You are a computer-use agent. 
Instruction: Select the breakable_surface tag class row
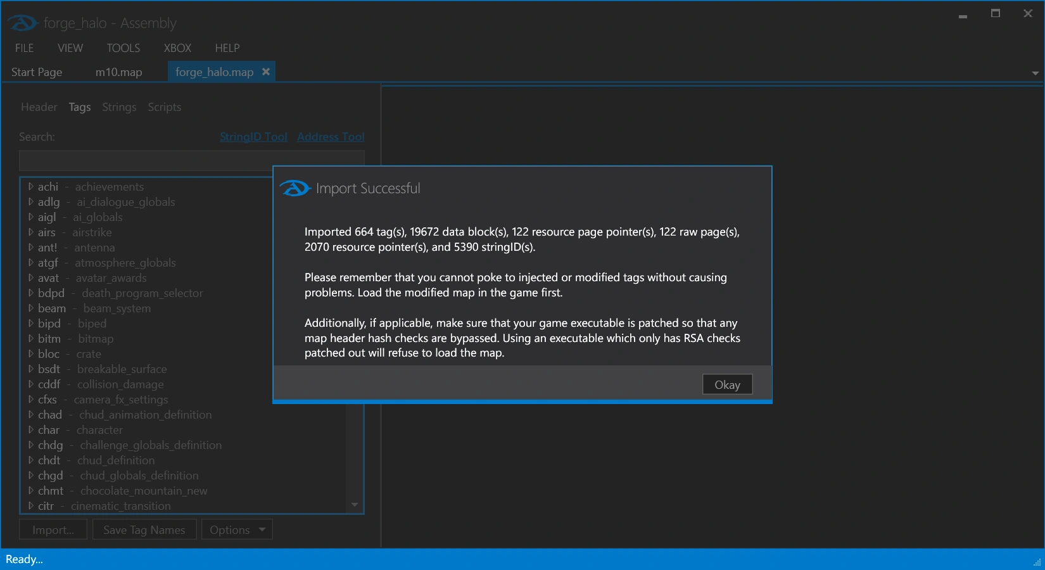point(102,369)
